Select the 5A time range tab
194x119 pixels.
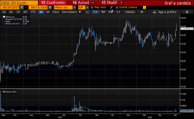pyautogui.click(x=48, y=12)
